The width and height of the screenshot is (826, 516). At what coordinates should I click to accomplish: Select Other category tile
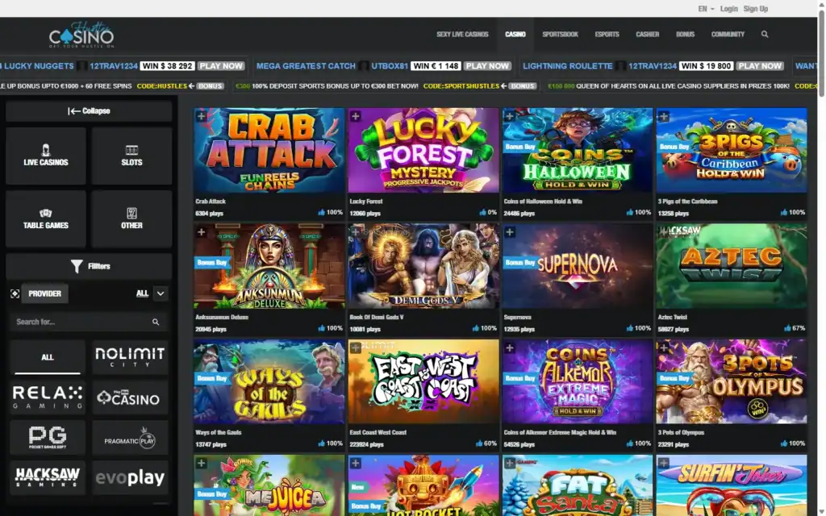[131, 219]
